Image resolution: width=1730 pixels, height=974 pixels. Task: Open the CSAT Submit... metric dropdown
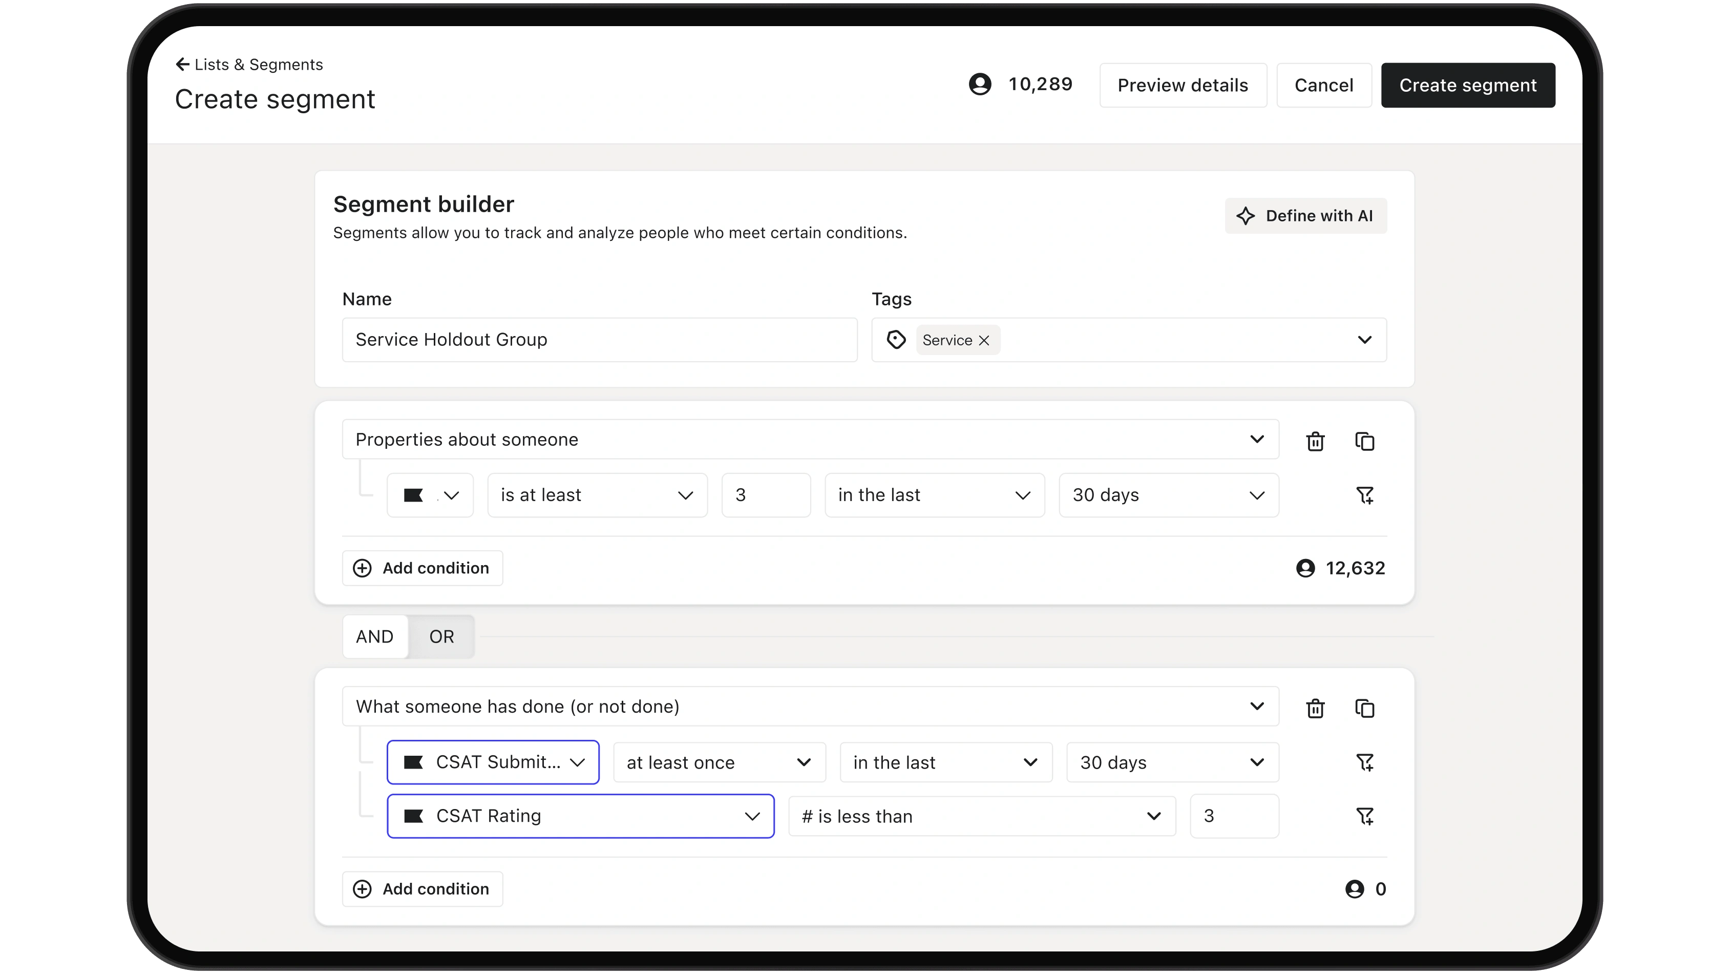[493, 762]
